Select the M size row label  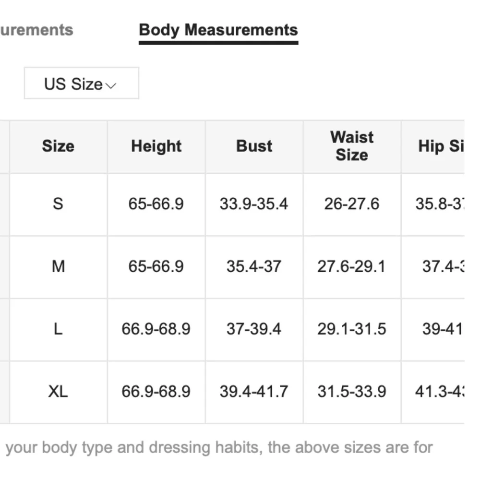58,266
